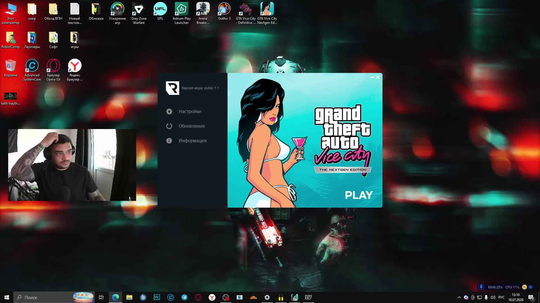Select the Корзина recycle bin icon

pyautogui.click(x=10, y=68)
